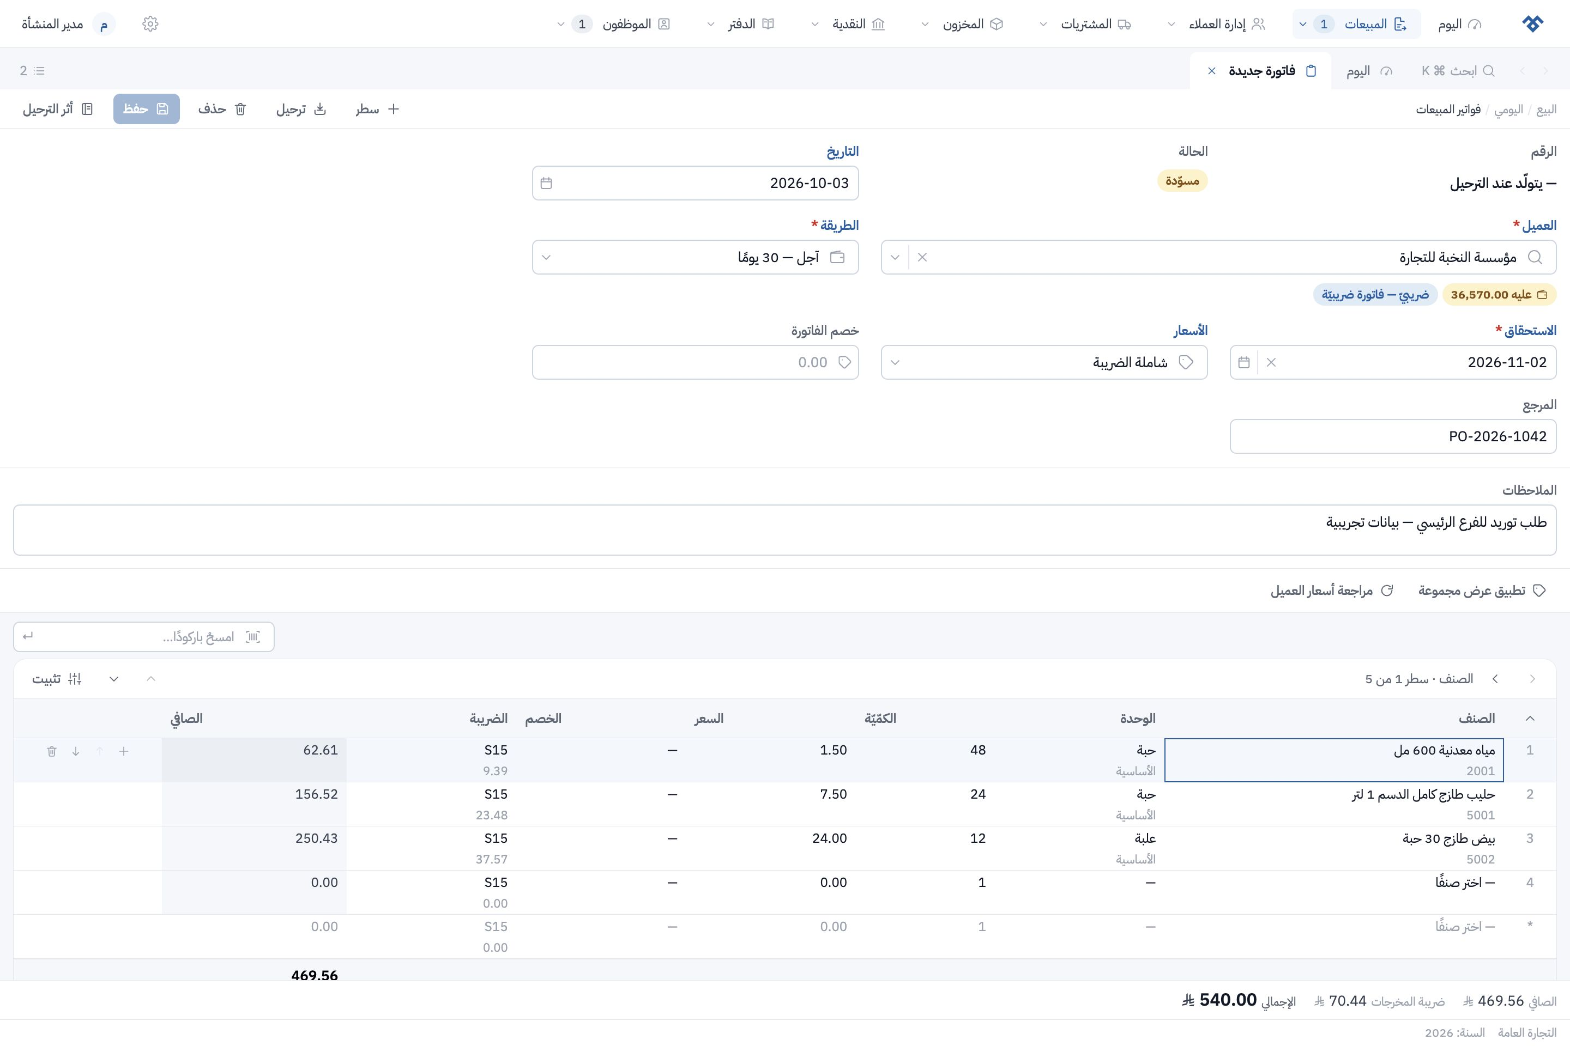Click the خصم الفاتورة discount field
1570x1046 pixels.
(695, 362)
